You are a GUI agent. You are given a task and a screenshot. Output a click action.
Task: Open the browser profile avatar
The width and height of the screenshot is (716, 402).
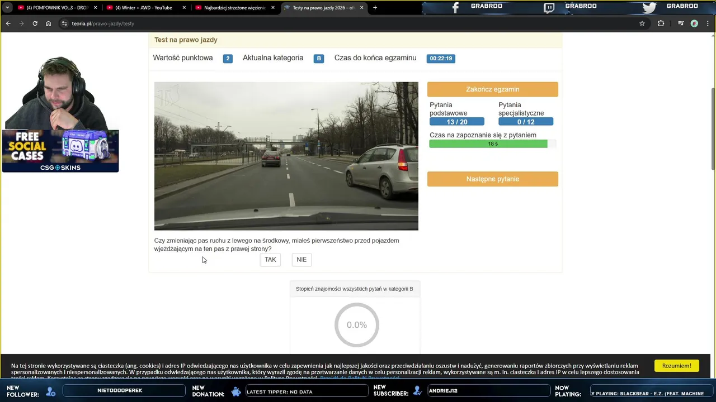[x=694, y=23]
